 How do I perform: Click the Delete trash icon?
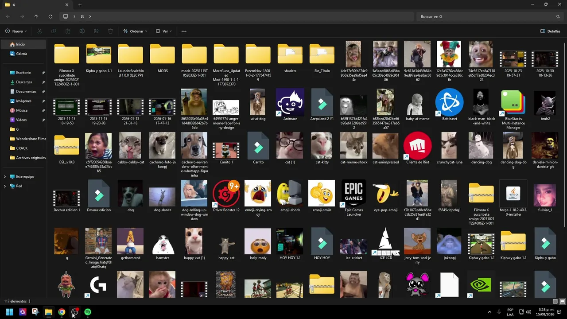110,31
